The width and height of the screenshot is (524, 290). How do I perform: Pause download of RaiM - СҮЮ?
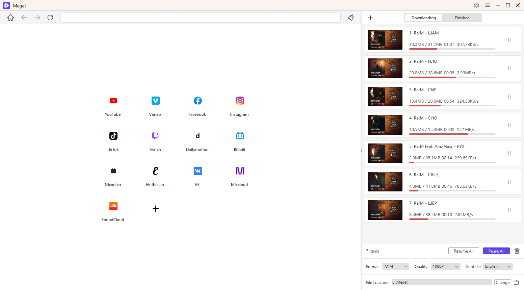tap(509, 125)
